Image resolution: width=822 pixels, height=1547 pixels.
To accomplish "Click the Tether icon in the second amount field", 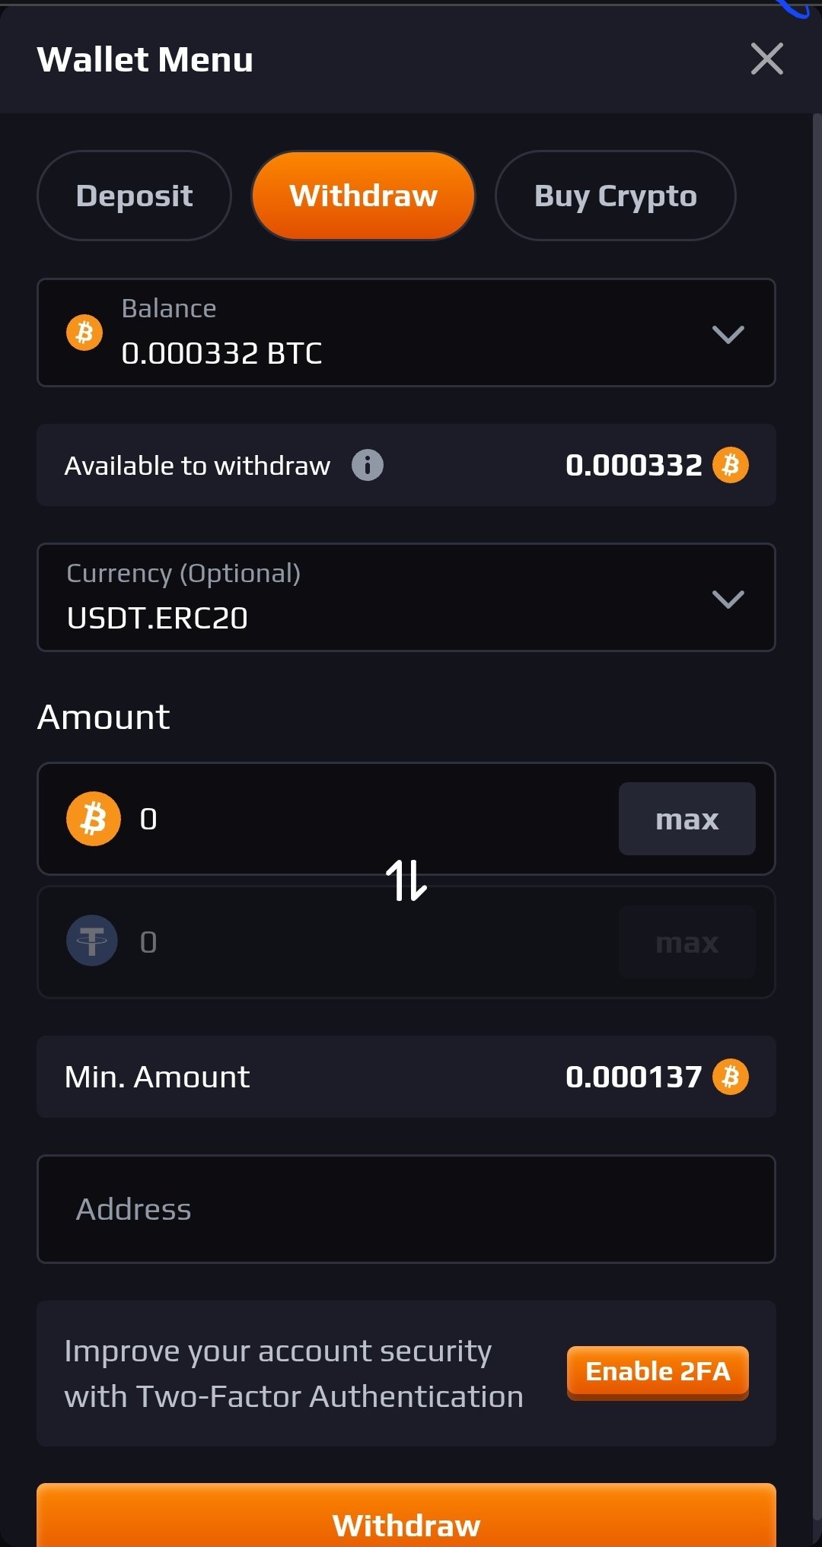I will [x=92, y=941].
